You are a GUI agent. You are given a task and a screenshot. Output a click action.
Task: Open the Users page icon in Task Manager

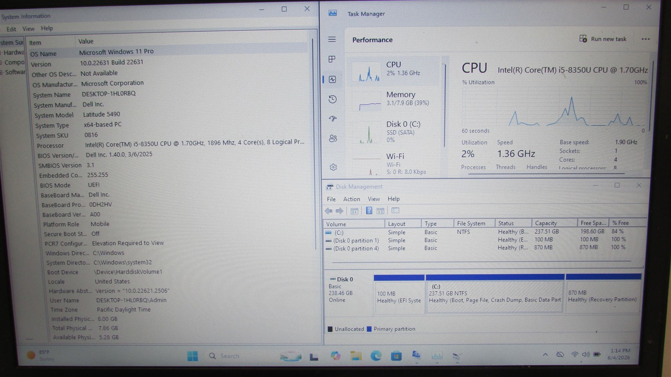(x=333, y=138)
